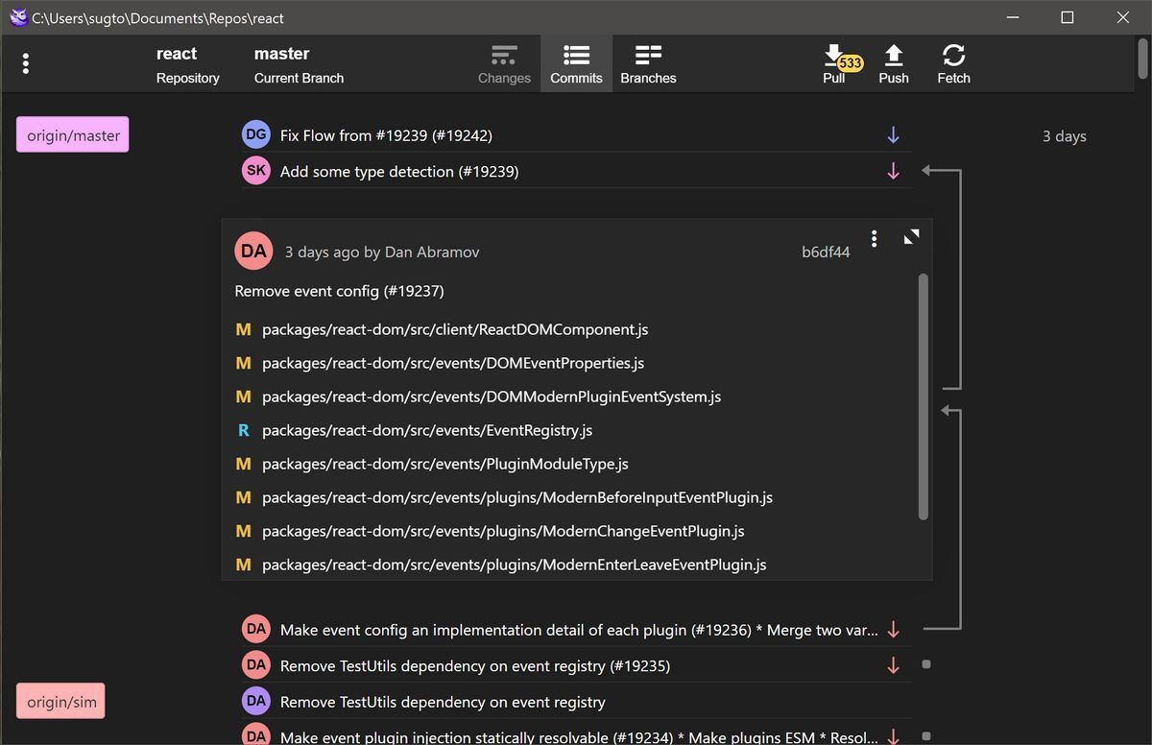Click the SK author avatar
Screen dimensions: 1152x745
pyautogui.click(x=256, y=171)
